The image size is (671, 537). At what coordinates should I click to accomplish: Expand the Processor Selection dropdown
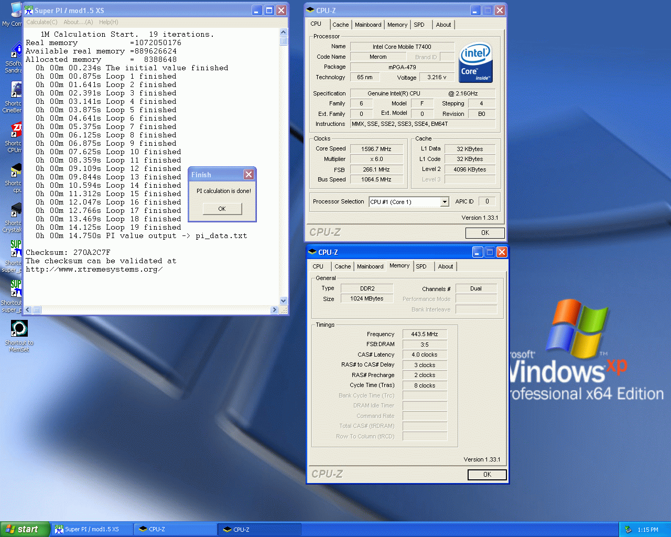pyautogui.click(x=445, y=202)
